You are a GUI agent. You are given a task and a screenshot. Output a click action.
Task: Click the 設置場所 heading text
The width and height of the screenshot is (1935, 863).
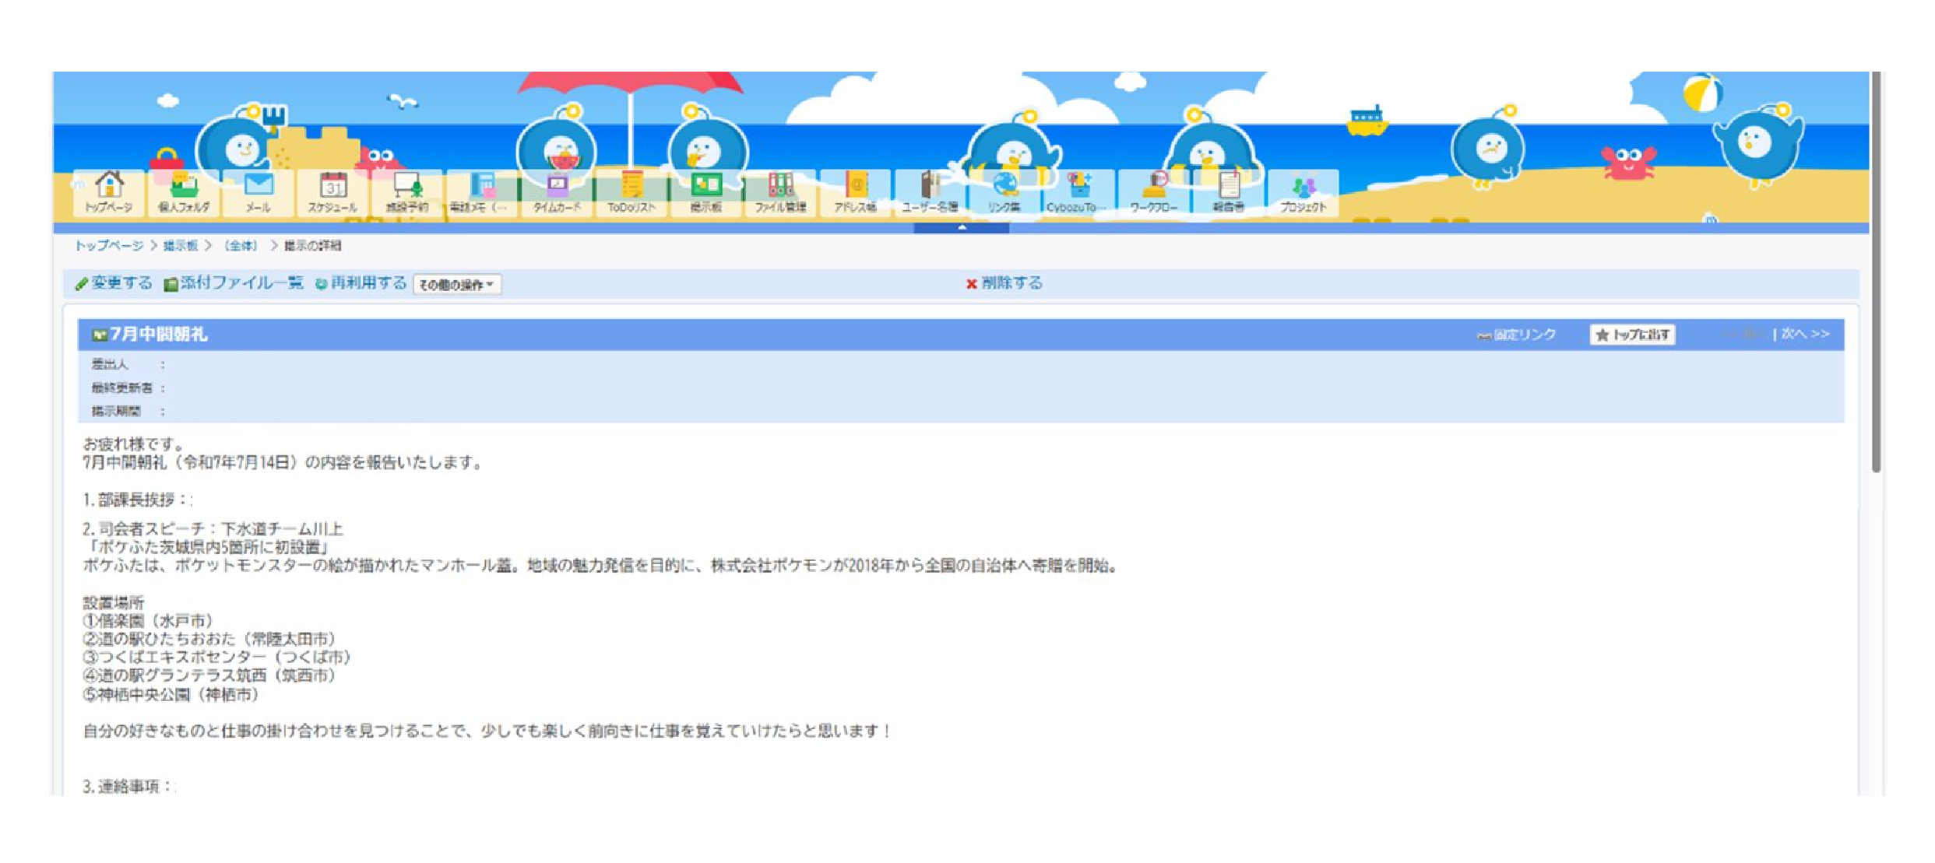[114, 602]
